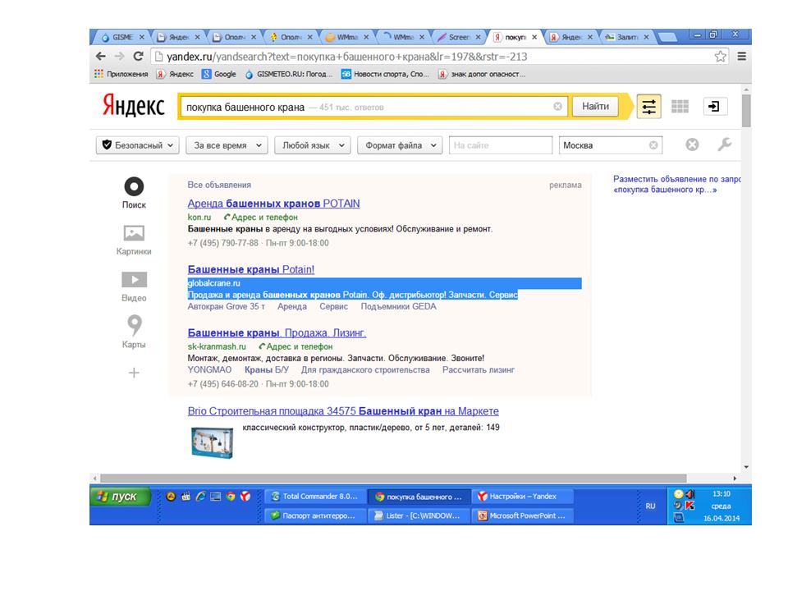Viewport: 788px width, 591px height.
Task: Click the Kaspersky tray icon
Action: (690, 506)
